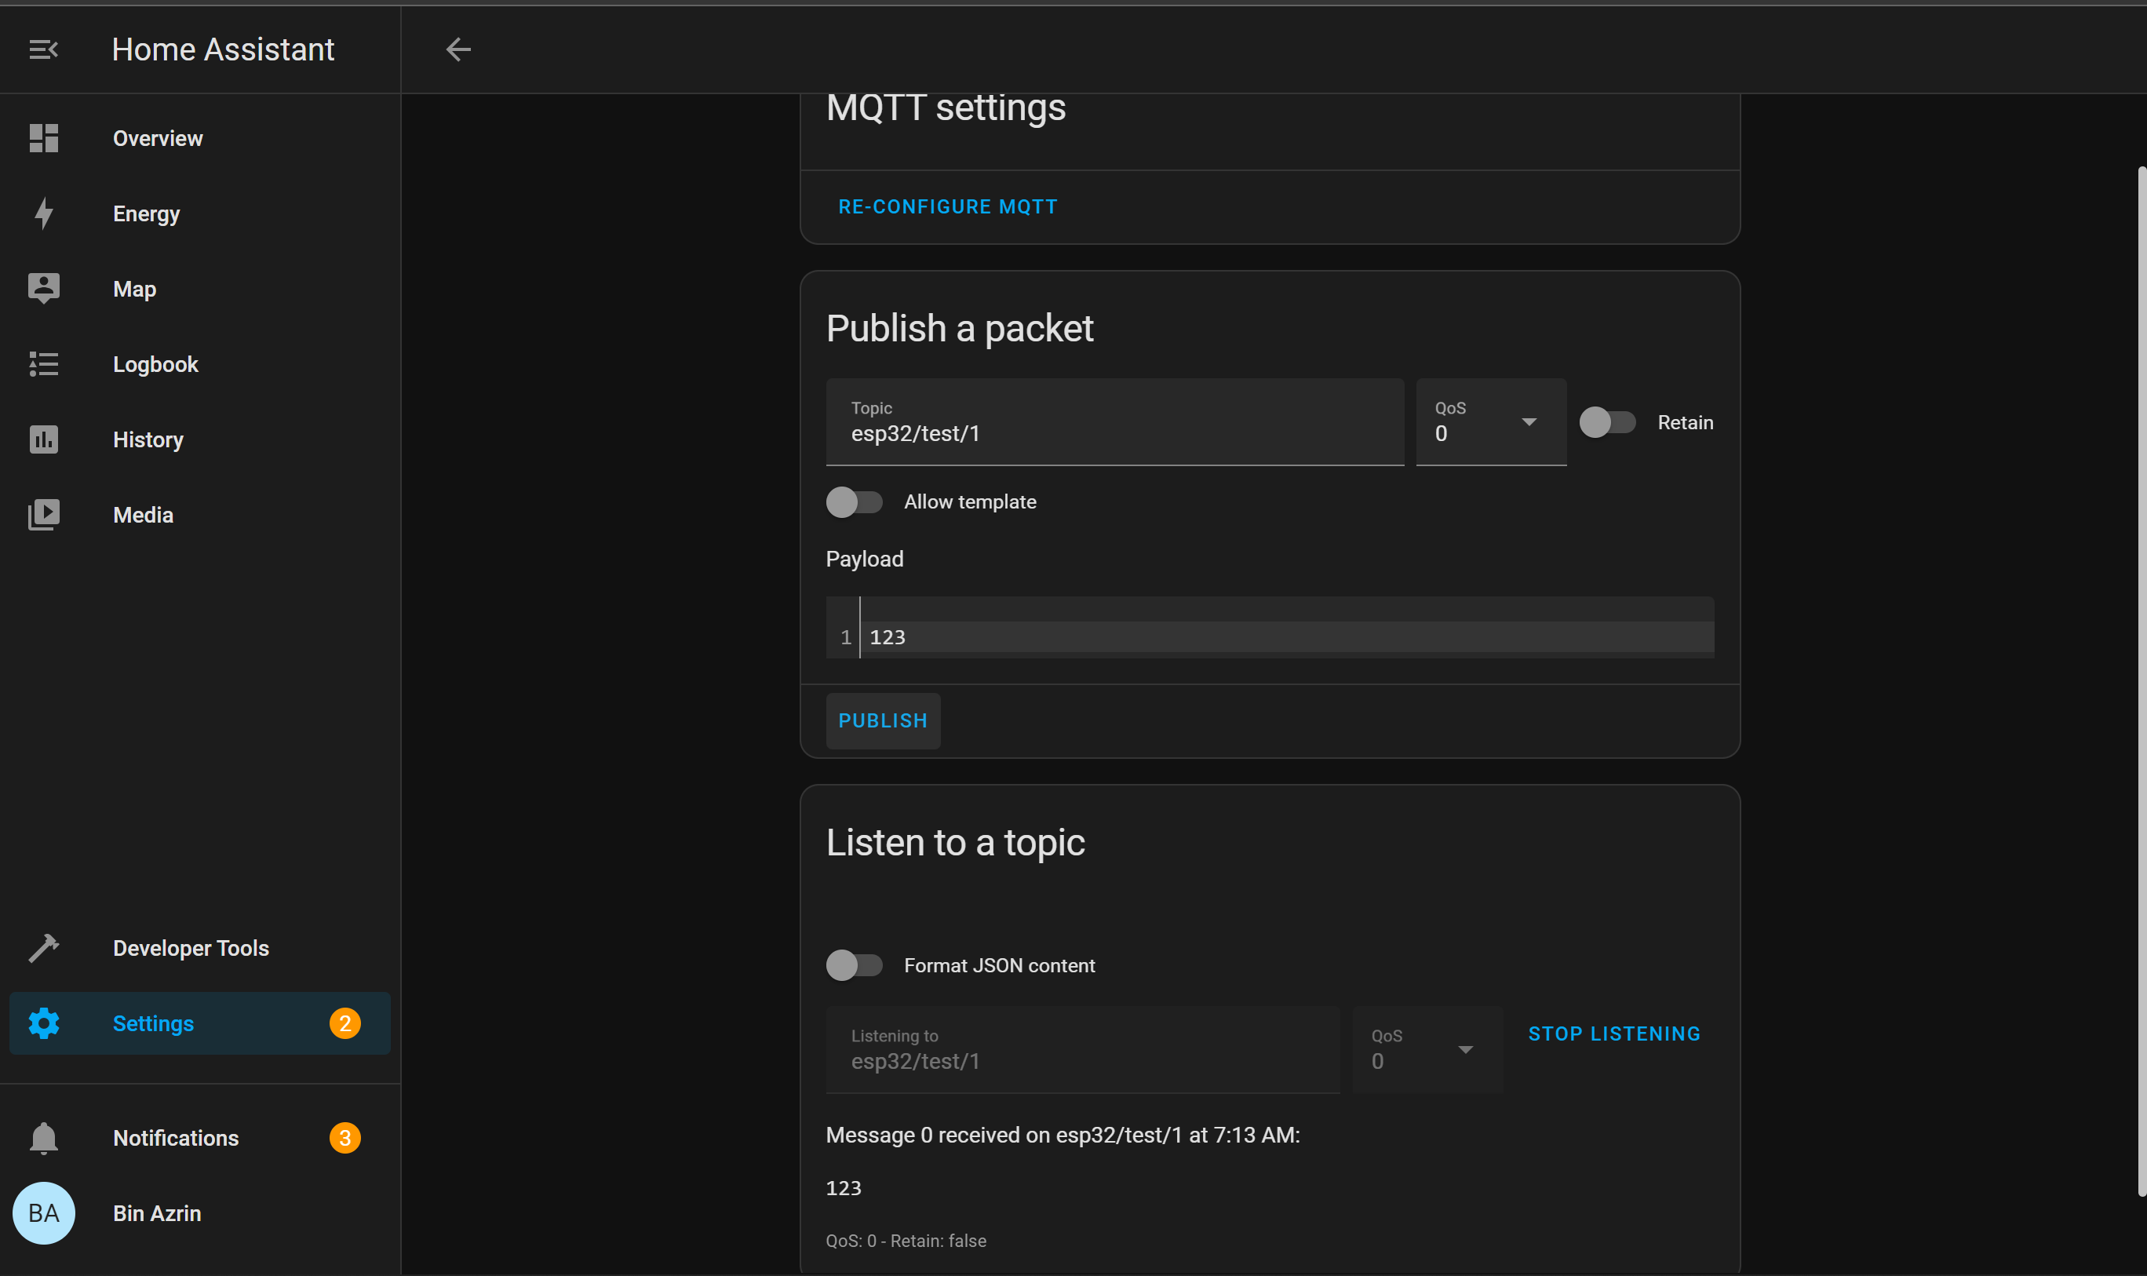Enable Format JSON content toggle
The image size is (2147, 1276).
tap(854, 965)
